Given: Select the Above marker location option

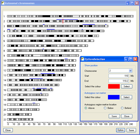Looking at the screenshot, I should [86, 108].
